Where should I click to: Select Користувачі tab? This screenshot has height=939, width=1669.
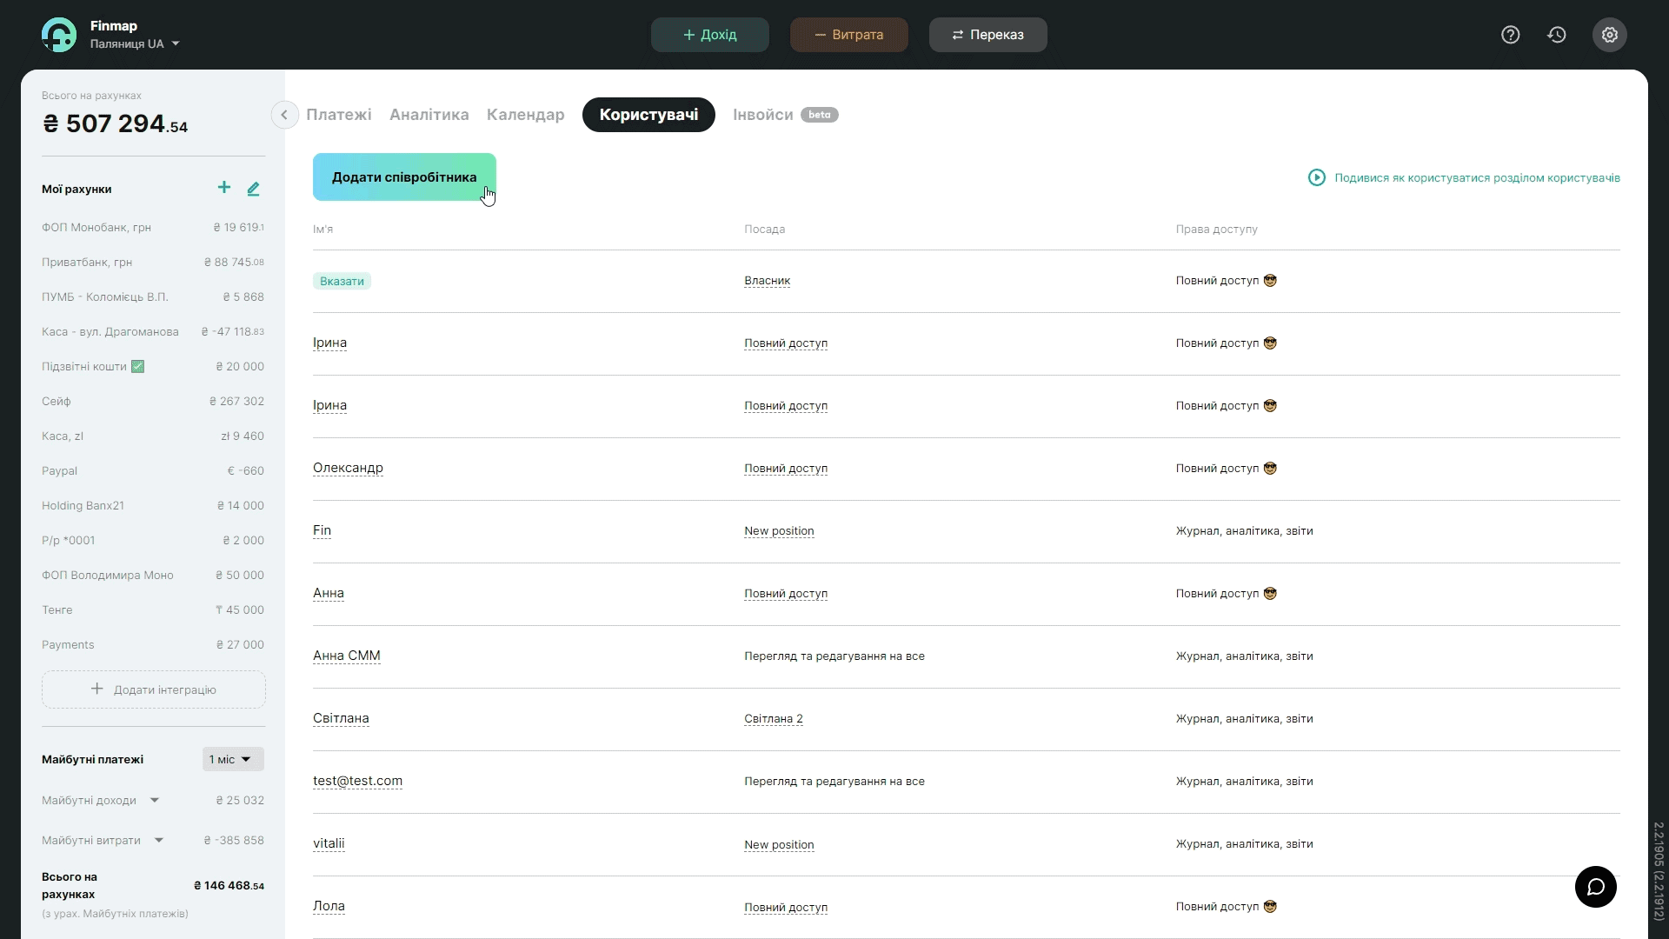click(x=648, y=115)
